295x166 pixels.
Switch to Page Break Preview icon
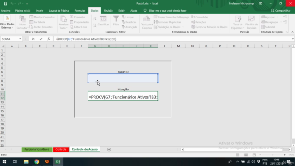pos(254,155)
